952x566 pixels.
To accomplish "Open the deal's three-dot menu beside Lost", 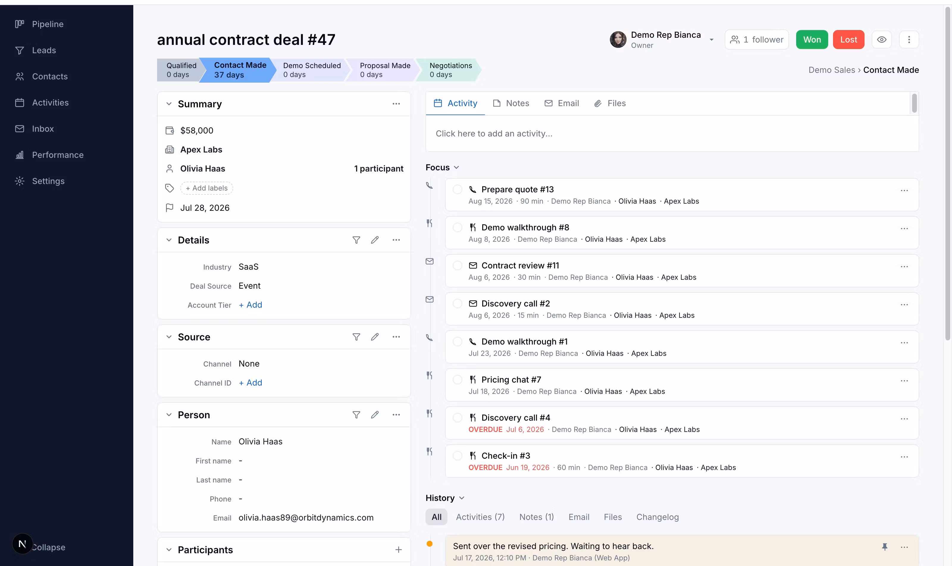I will pos(909,40).
